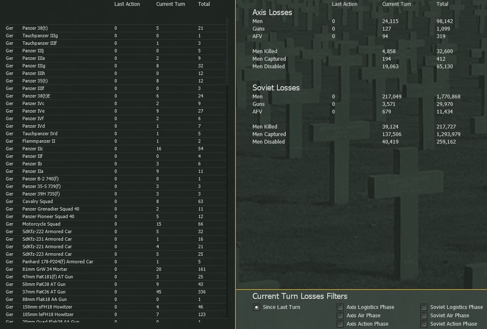Image resolution: width=487 pixels, height=329 pixels.
Task: Click the SdKfz-231 Armored Car row
Action: pos(115,239)
